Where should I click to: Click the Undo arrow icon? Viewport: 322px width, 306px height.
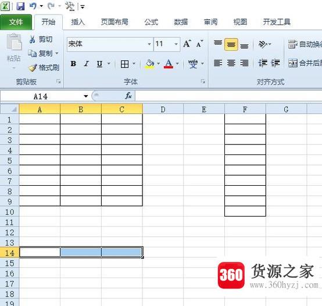33,6
